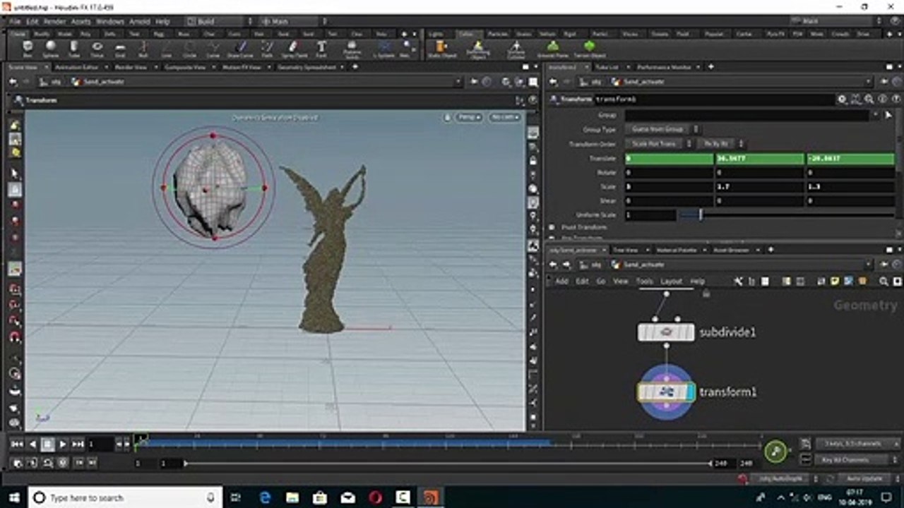Click the frame range slider bar
The height and width of the screenshot is (508, 904).
pyautogui.click(x=446, y=463)
